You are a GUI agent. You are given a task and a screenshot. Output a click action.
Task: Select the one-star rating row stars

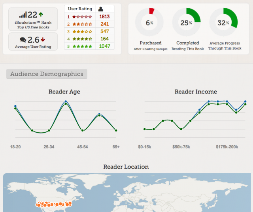[x=82, y=17]
